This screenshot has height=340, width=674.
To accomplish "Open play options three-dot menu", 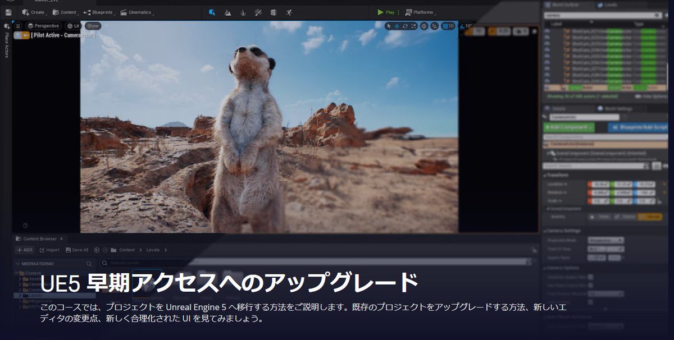I will tap(399, 12).
